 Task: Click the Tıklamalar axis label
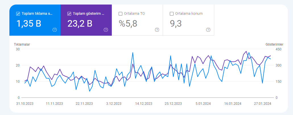pyautogui.click(x=22, y=44)
